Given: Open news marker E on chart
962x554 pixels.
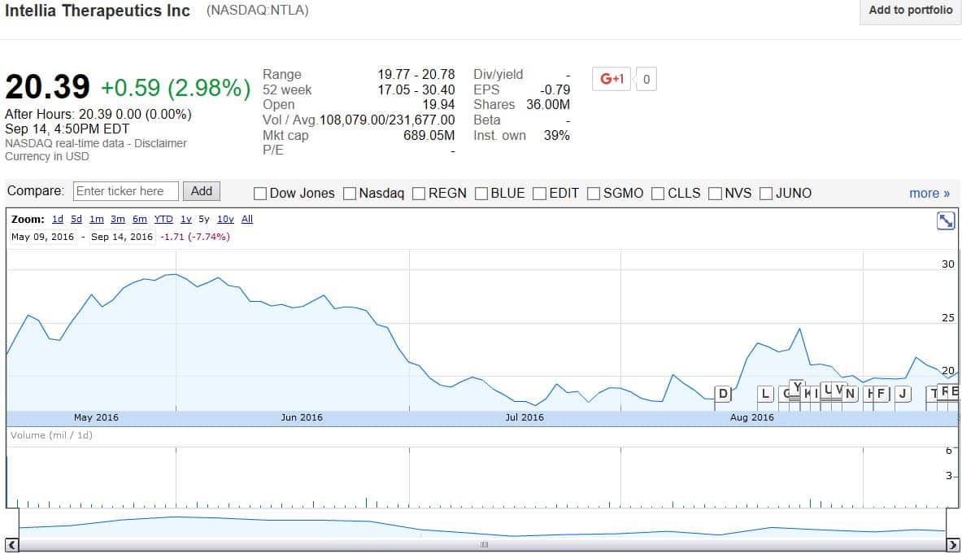Looking at the screenshot, I should (x=953, y=390).
